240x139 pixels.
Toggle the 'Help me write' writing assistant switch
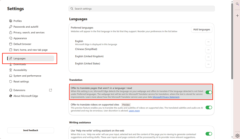click(x=208, y=134)
